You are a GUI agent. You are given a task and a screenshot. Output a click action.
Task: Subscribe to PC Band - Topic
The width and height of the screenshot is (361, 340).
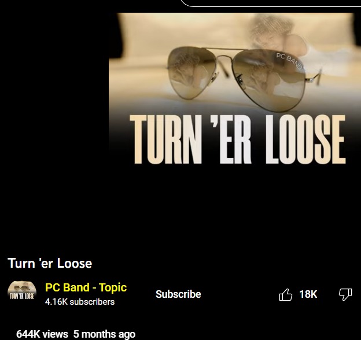click(178, 294)
